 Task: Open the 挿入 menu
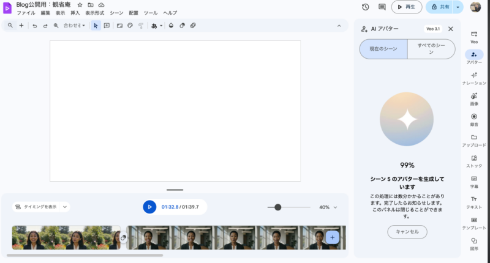click(75, 13)
